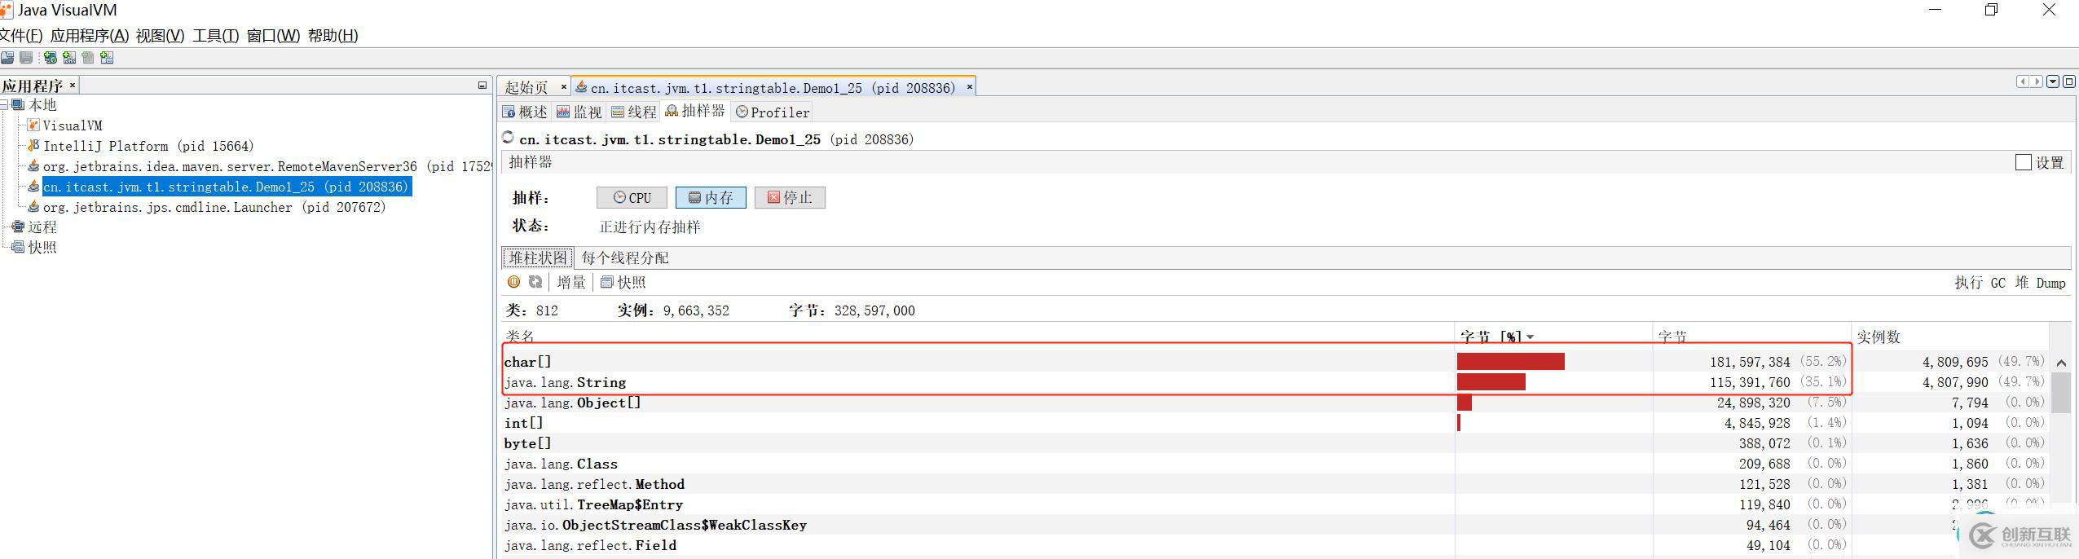Select the byte[] class row

tap(1274, 442)
